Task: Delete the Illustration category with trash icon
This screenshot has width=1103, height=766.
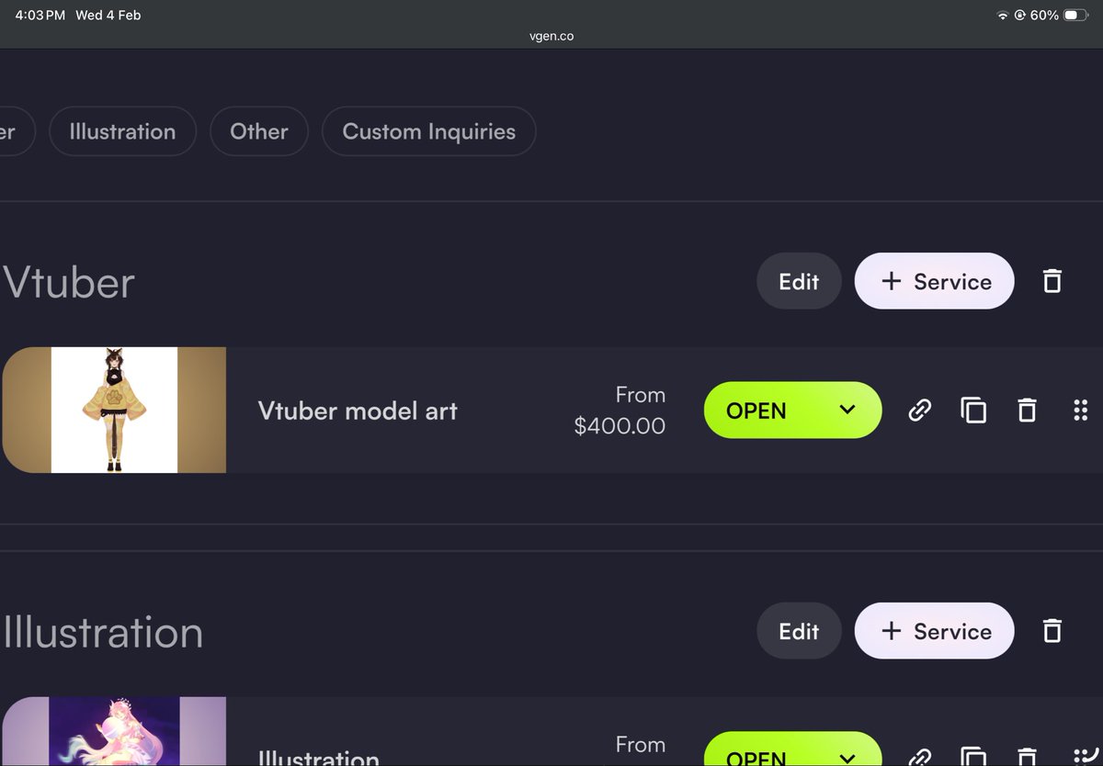Action: 1052,631
